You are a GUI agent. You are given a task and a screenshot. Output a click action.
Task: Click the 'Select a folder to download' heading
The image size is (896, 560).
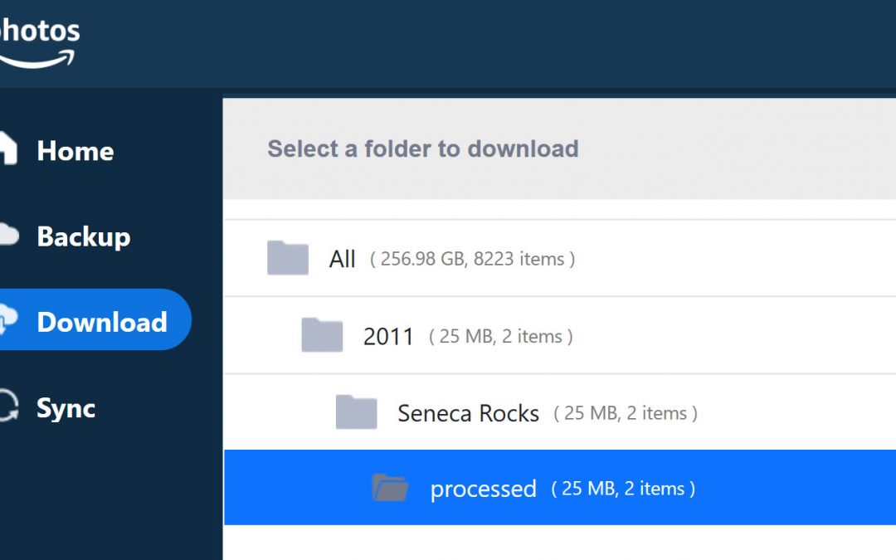[x=422, y=149]
